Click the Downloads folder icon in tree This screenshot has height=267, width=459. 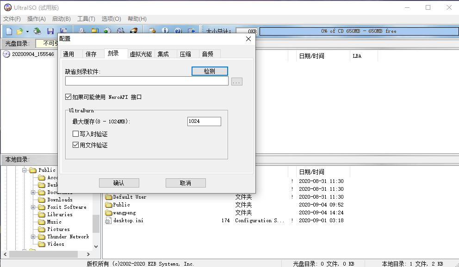(42, 200)
